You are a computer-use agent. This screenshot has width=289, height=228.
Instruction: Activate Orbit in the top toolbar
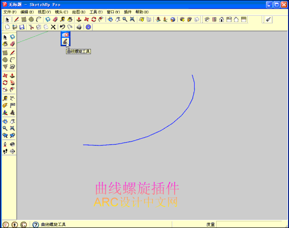(x=110, y=20)
